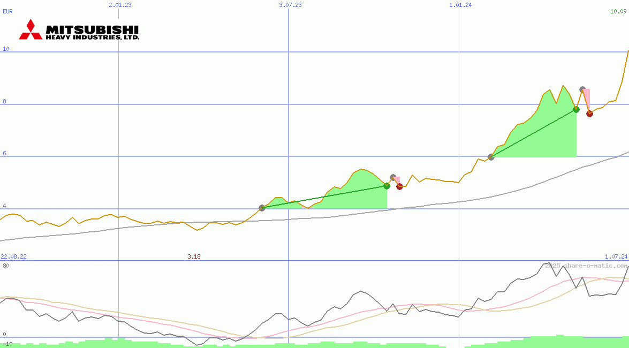The width and height of the screenshot is (629, 348).
Task: Click grey marker atop the second pink area
Action: click(582, 89)
